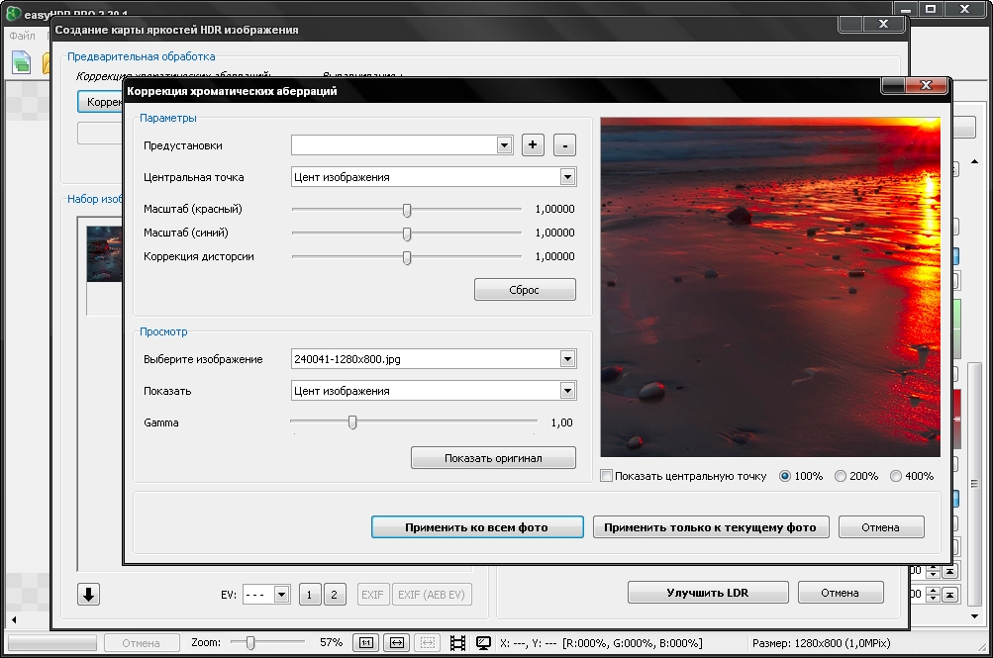Screen dimensions: 993x658
Task: Enable 'Показать центральную точку' checkbox
Action: click(608, 476)
